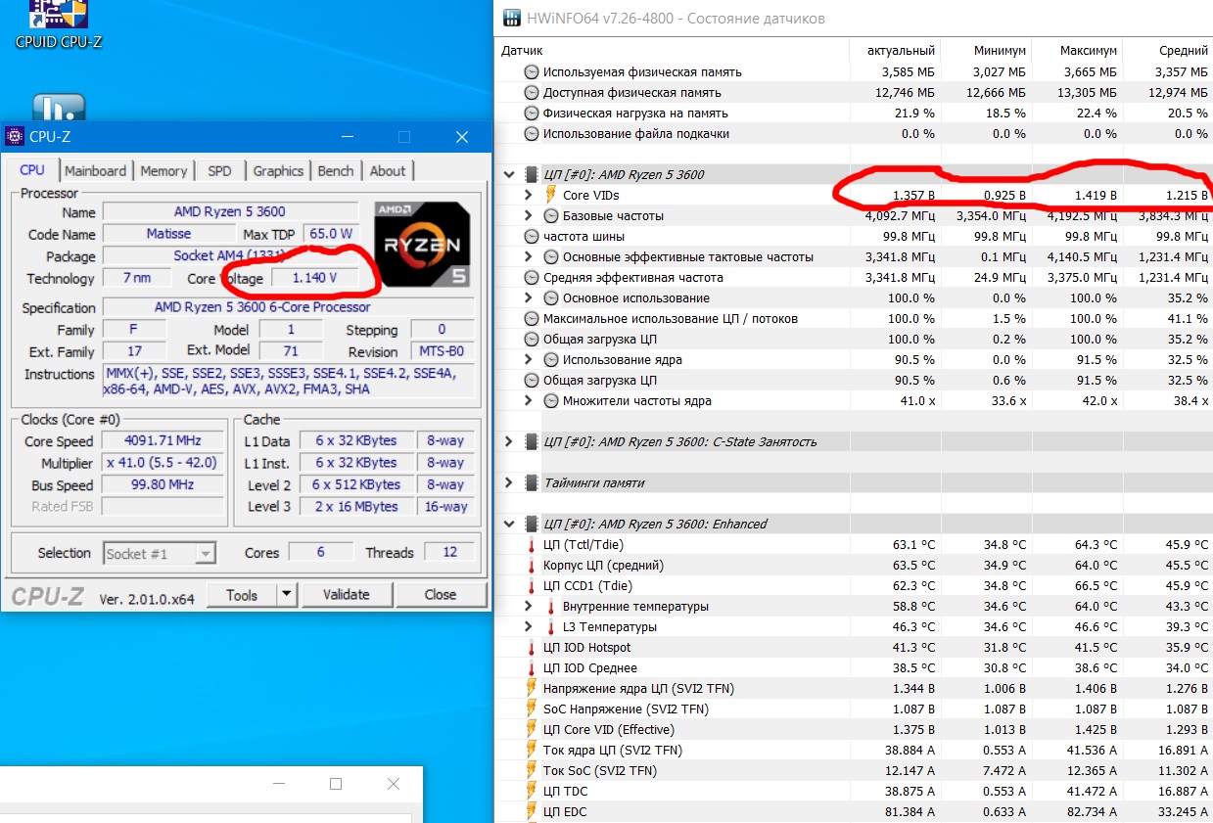Viewport: 1213px width, 823px height.
Task: Click the актуальный column header
Action: [x=894, y=50]
